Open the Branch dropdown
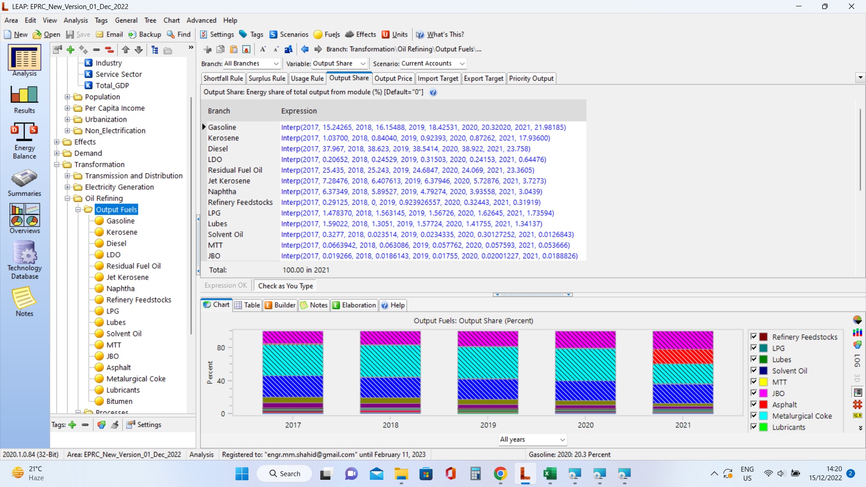This screenshot has width=866, height=487. click(252, 64)
